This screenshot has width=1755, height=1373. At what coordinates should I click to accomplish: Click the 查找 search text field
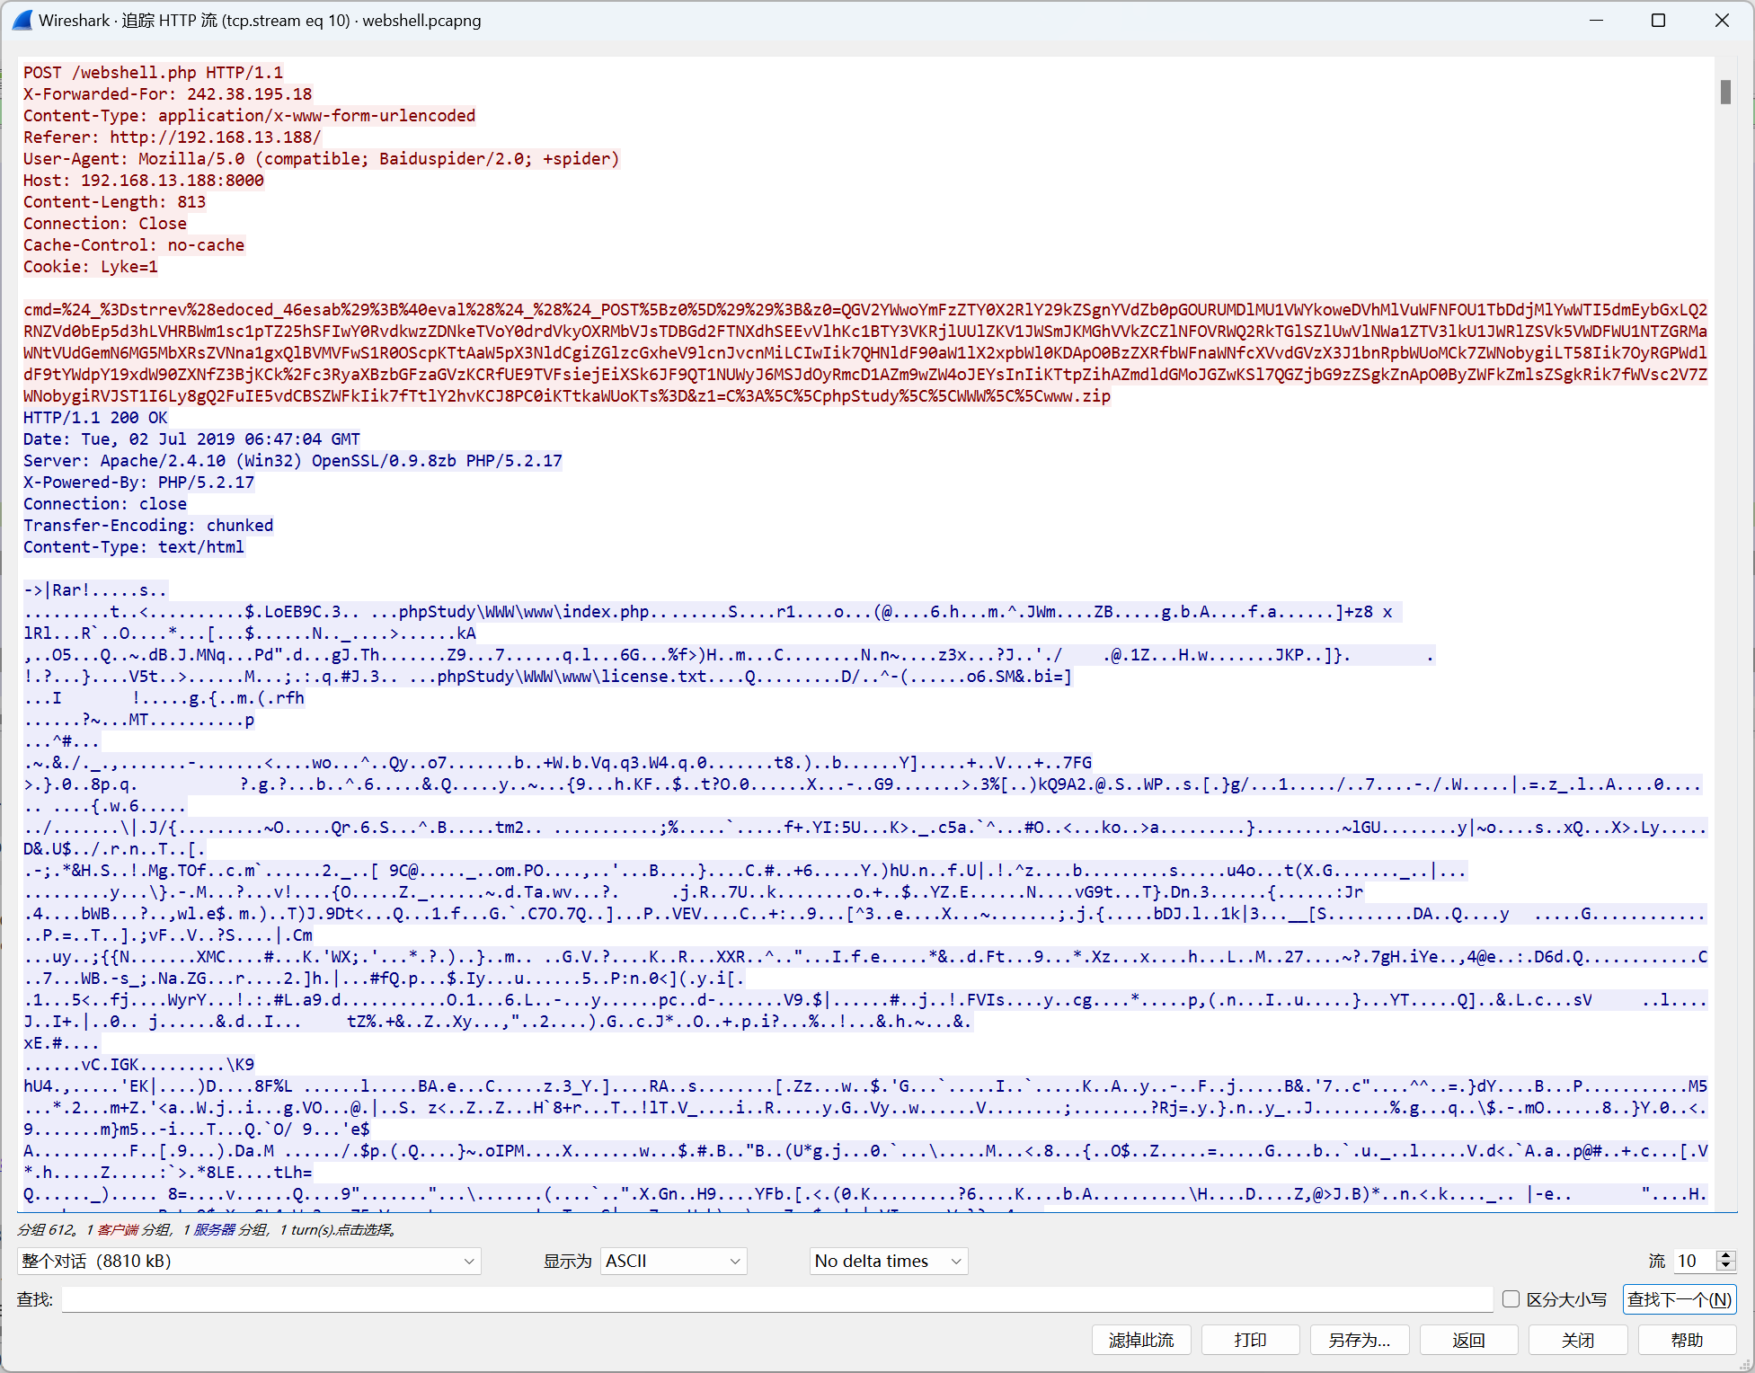tap(777, 1299)
